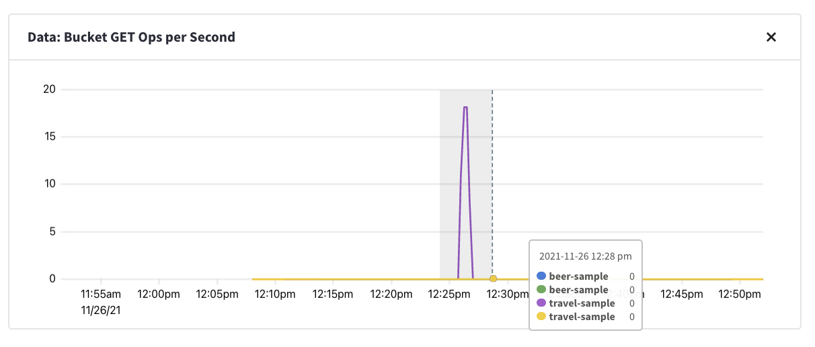Screen dimensions: 815x347
Task: Click the green beer-sample legend dot
Action: 541,290
